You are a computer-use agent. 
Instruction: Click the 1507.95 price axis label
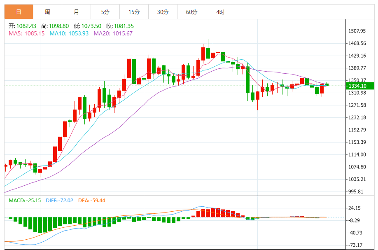point(357,31)
